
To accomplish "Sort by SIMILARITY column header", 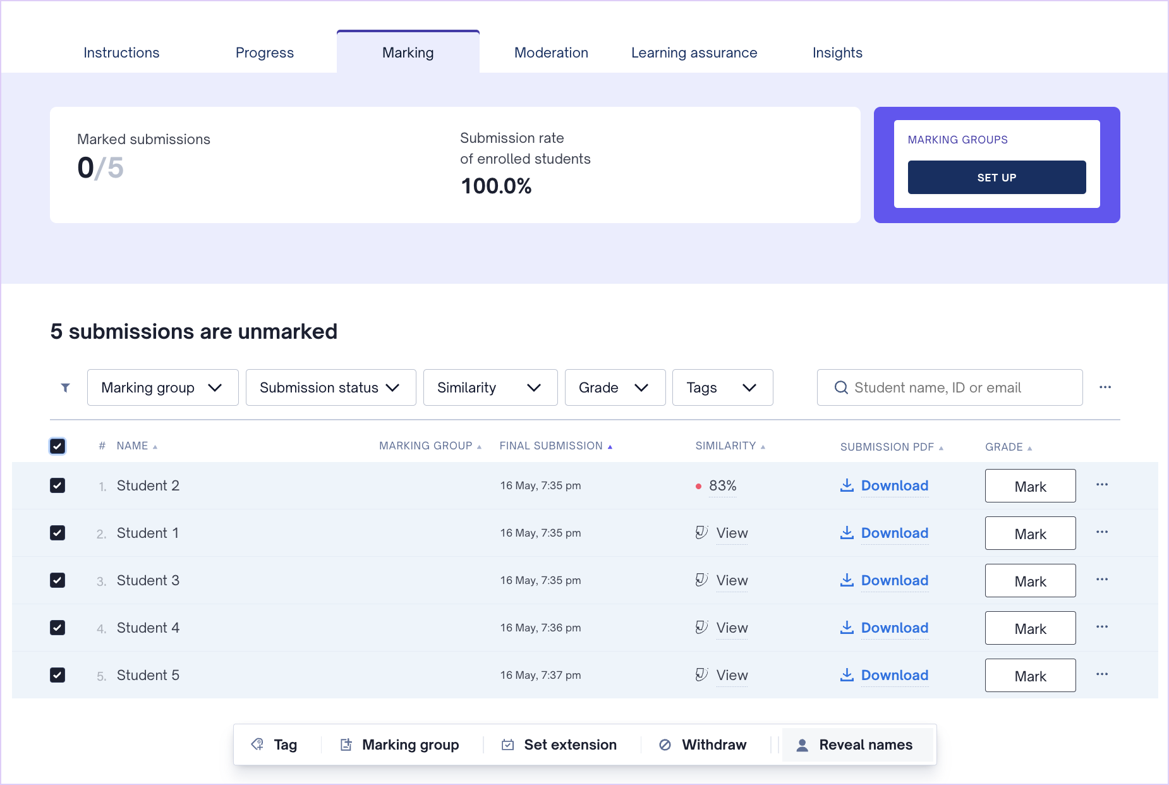I will pos(730,446).
